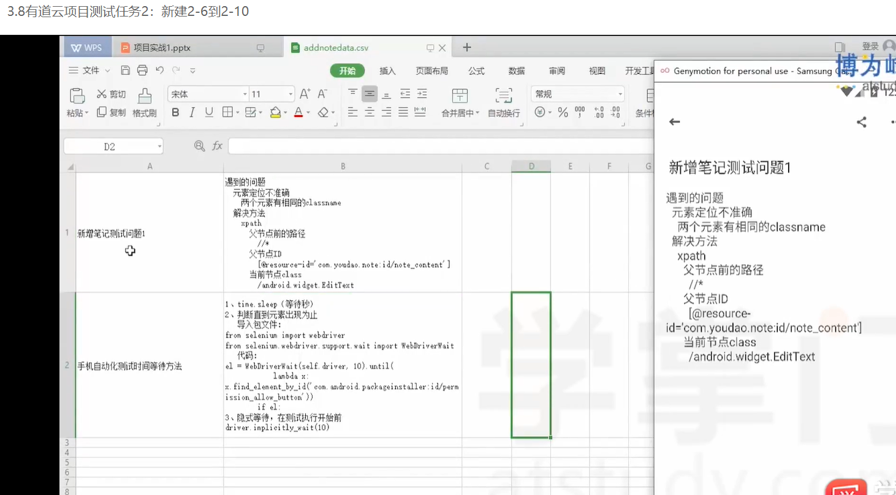This screenshot has width=896, height=495.
Task: Switch to the Page Layout (页面布局) tab
Action: pos(432,71)
